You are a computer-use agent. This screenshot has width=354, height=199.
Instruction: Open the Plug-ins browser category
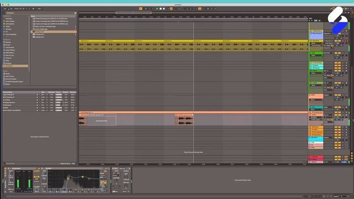tap(8, 58)
